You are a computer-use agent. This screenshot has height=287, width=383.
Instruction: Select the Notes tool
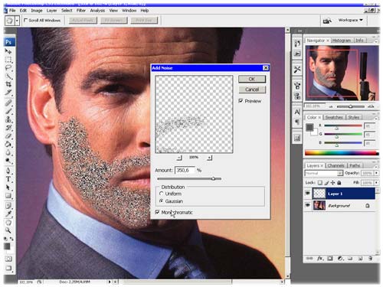tap(8, 206)
